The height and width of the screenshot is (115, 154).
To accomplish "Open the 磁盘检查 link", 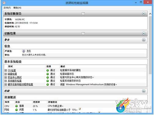I will pos(12,74).
